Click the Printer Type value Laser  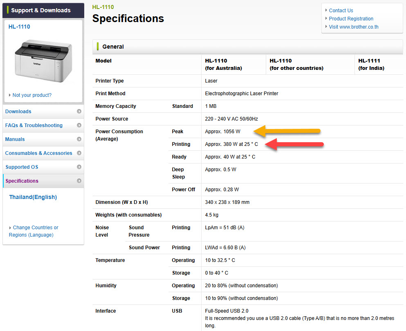(x=211, y=81)
